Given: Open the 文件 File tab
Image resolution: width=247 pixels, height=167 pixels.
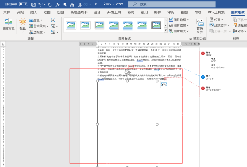Looking at the screenshot, I should [7, 12].
